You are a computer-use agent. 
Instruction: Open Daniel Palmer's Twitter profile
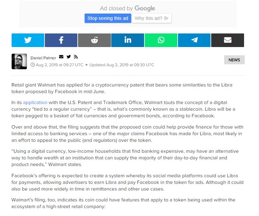coord(68,57)
